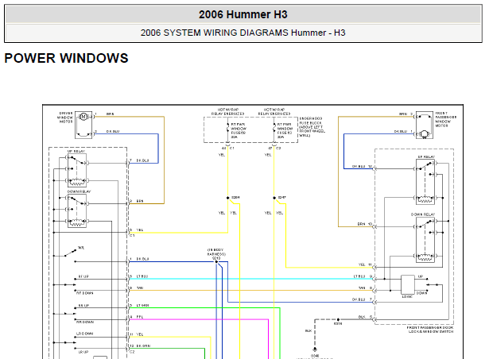The height and width of the screenshot is (359, 489).
Task: Click "BLK" label at passenger switch pin 5
Action: tap(362, 317)
